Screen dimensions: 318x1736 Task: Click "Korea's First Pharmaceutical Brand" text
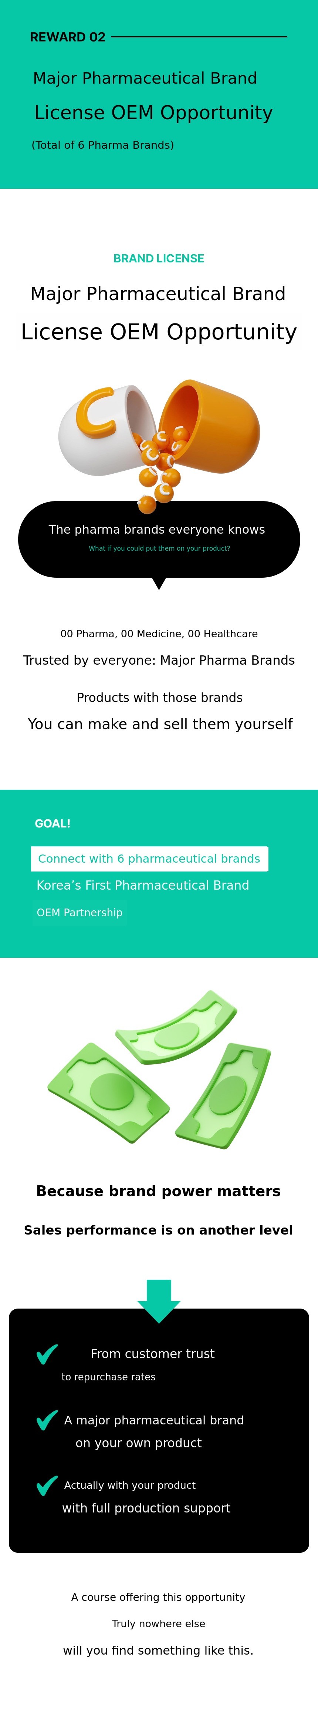(143, 886)
